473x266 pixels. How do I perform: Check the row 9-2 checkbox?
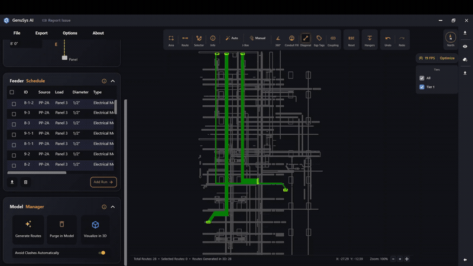click(14, 155)
